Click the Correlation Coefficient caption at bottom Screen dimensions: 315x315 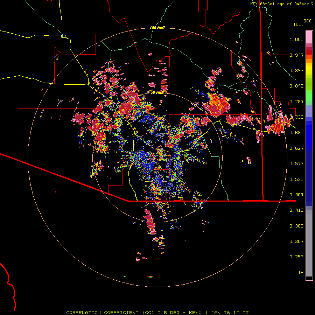click(x=157, y=313)
